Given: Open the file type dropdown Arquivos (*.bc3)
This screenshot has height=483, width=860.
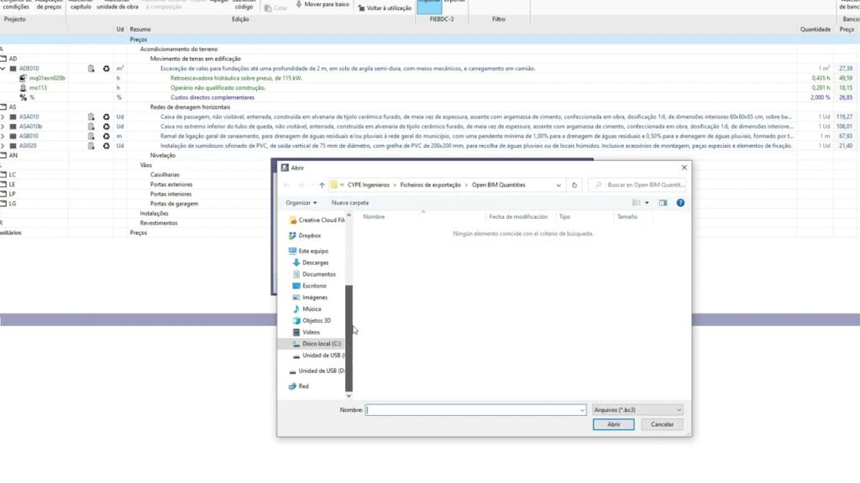Looking at the screenshot, I should pos(637,410).
